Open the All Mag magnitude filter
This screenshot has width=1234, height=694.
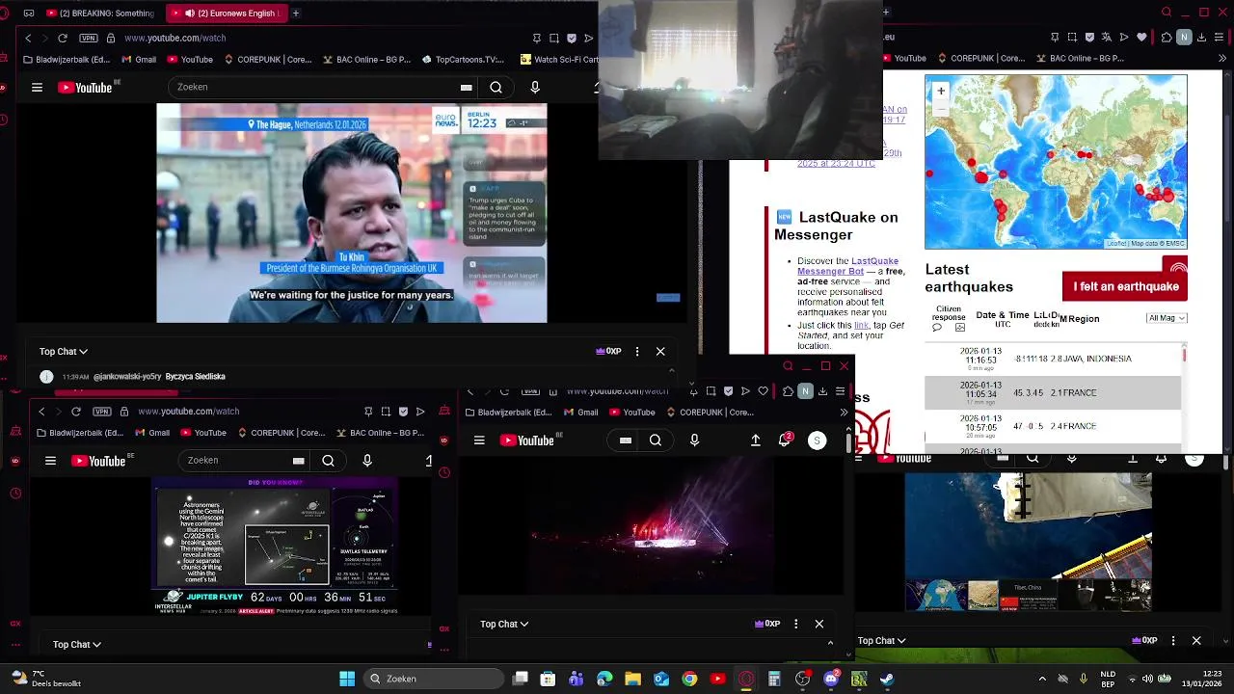(1167, 318)
